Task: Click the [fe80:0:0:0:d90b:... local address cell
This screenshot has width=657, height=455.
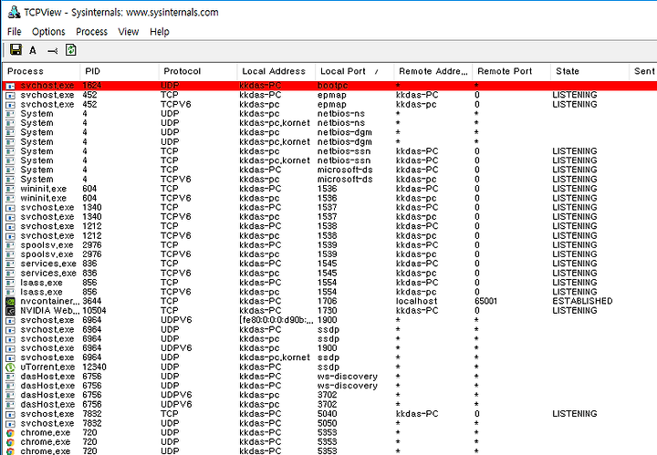Action: click(276, 320)
